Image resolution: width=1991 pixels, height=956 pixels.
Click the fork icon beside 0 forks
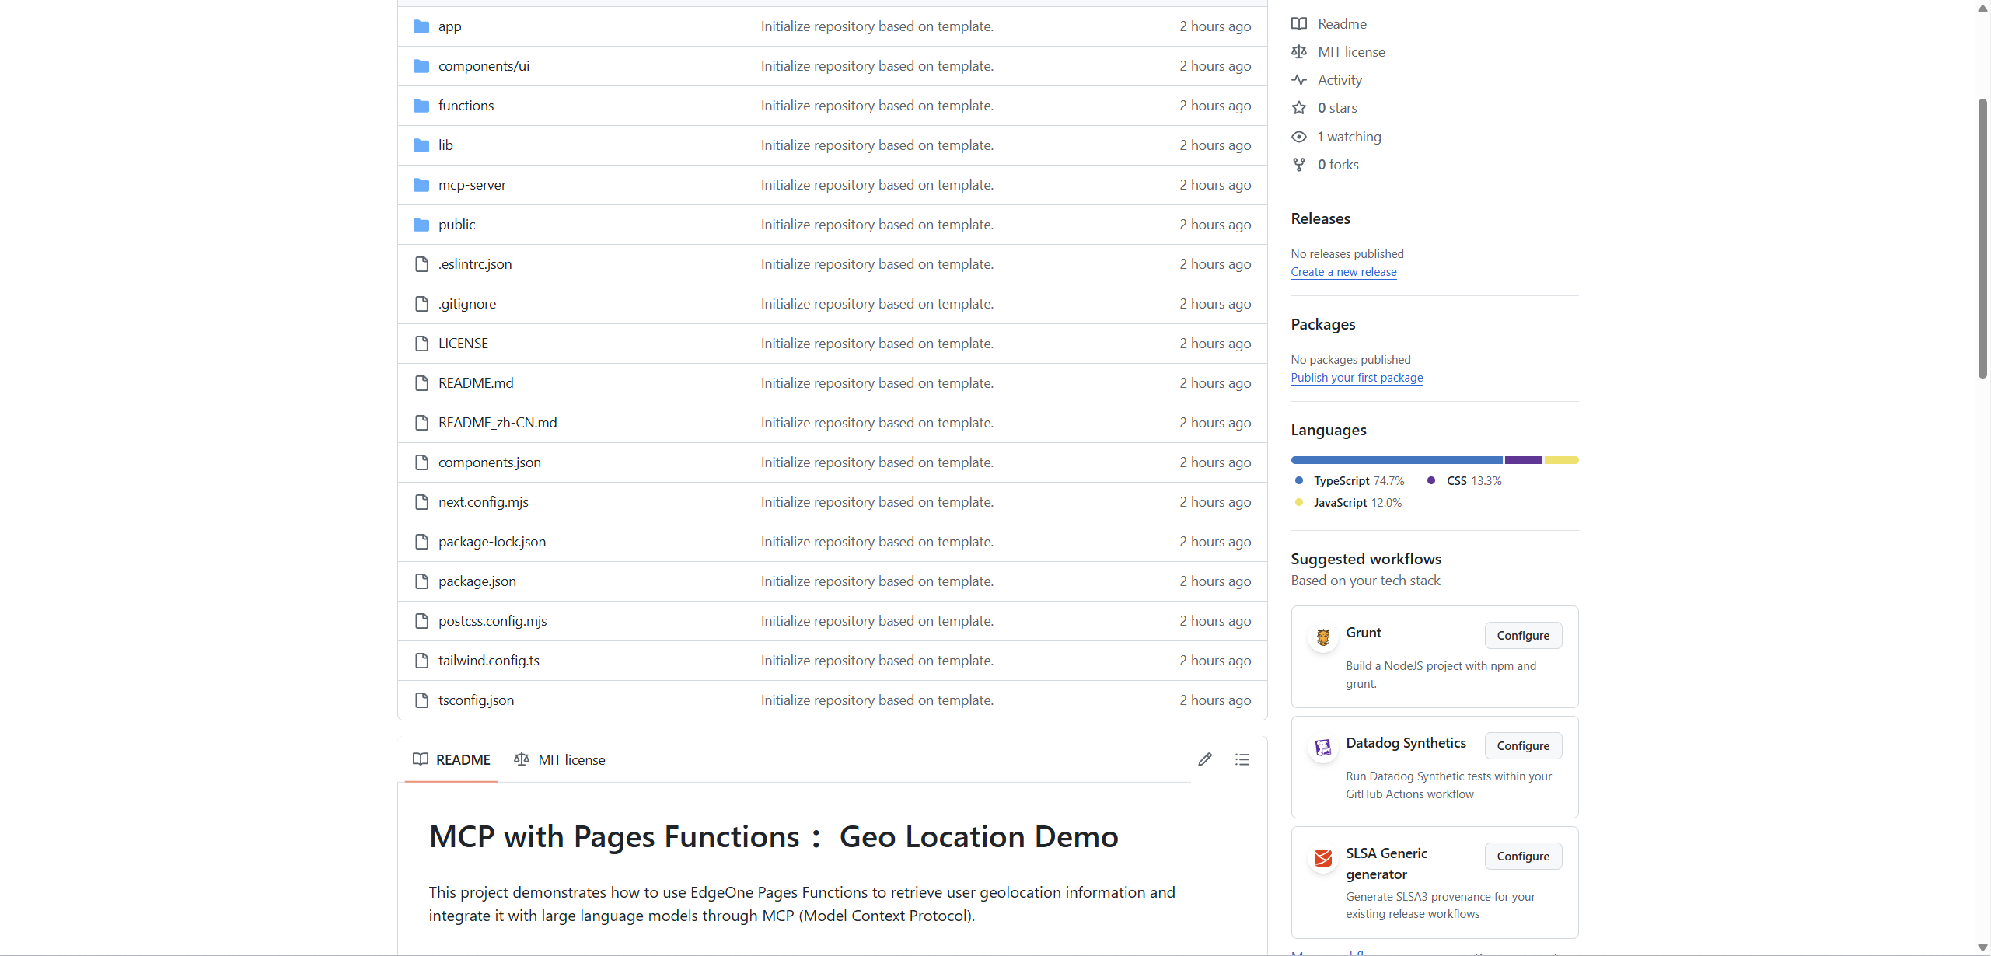point(1299,165)
